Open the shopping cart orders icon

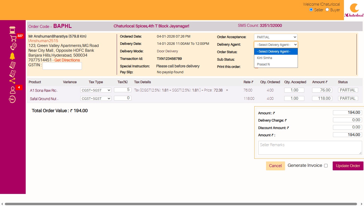click(13, 38)
